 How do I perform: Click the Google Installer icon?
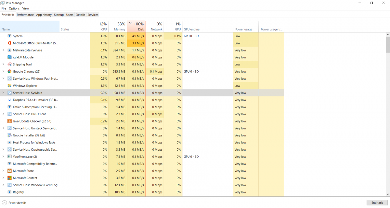(9, 135)
